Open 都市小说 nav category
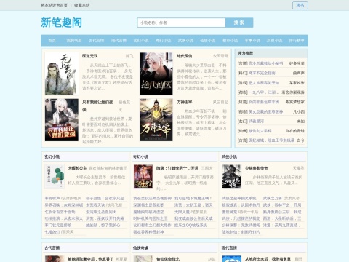 click(230, 40)
